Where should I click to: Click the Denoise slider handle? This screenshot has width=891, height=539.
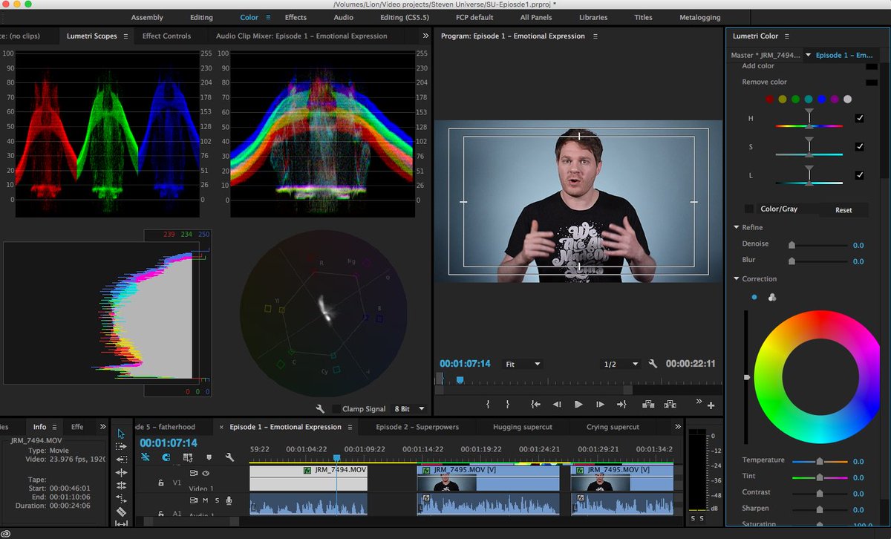[x=792, y=244]
